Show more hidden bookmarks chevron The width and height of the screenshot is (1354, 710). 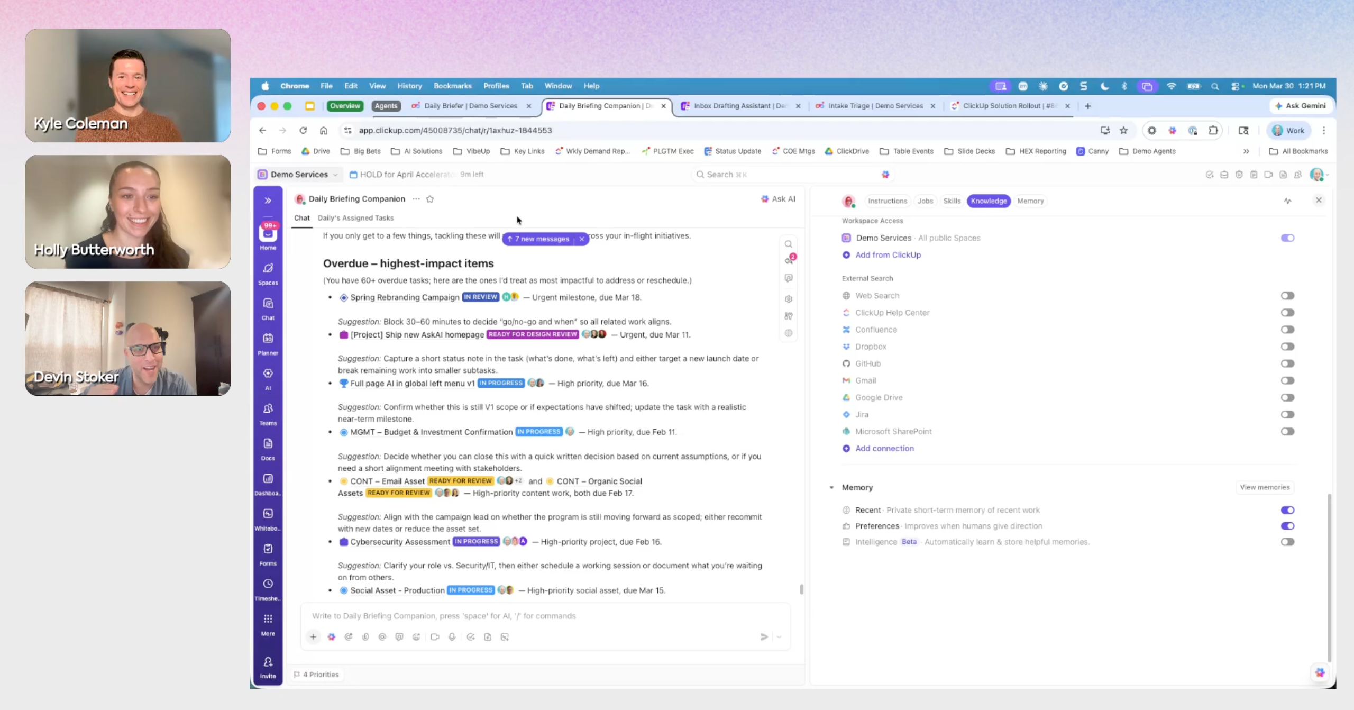click(x=1246, y=151)
